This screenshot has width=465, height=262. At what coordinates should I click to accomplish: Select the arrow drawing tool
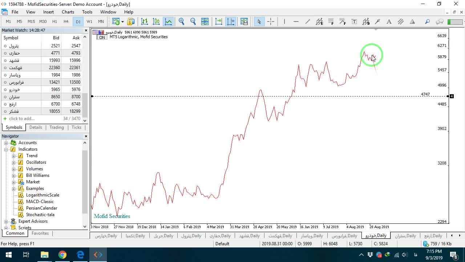click(377, 21)
